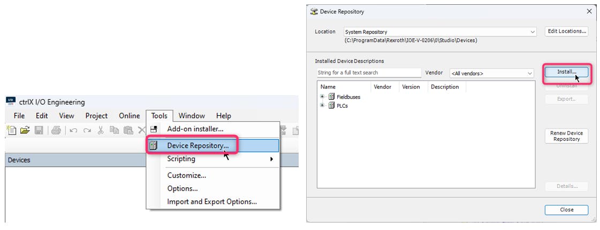Click the Copy toolbar icon
The width and height of the screenshot is (600, 230).
(x=114, y=130)
